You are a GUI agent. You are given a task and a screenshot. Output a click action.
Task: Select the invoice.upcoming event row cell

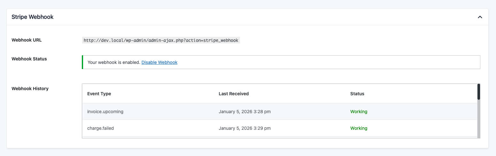click(105, 112)
